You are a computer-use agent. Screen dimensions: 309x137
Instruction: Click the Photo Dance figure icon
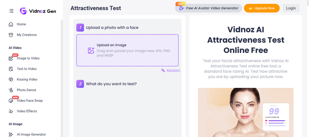(11, 90)
